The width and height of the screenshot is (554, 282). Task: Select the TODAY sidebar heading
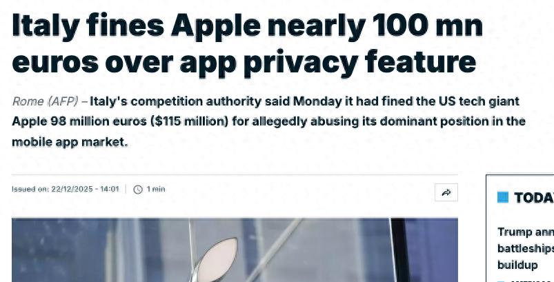[x=534, y=198]
